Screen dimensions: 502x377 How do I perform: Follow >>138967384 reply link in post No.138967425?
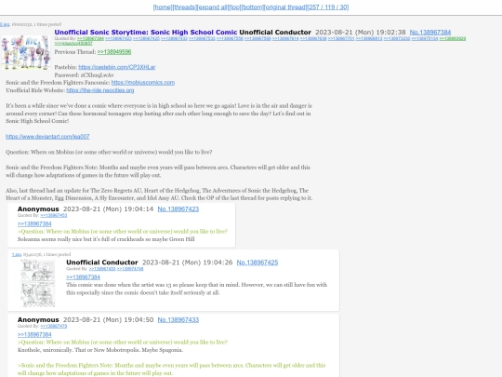pos(83,277)
